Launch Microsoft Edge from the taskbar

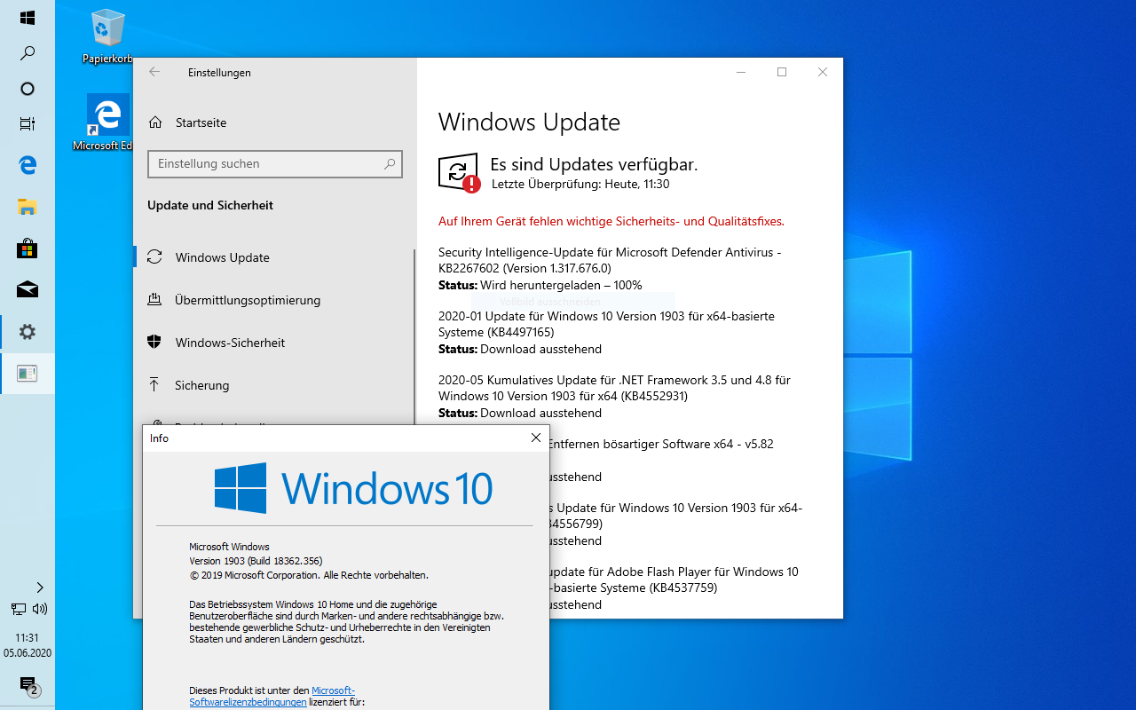(x=28, y=164)
